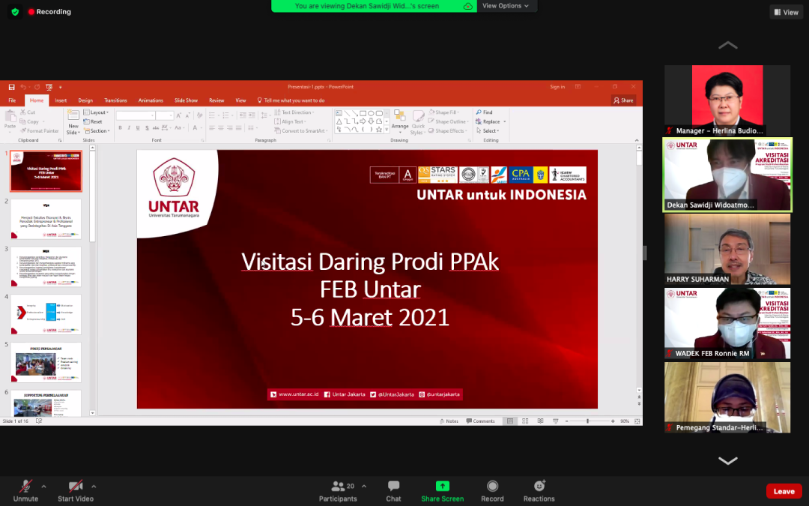Viewport: 809px width, 506px height.
Task: Expand the font name combo box
Action: pos(152,115)
